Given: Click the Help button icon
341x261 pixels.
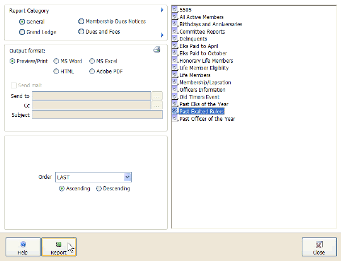Looking at the screenshot, I should pyautogui.click(x=23, y=244).
